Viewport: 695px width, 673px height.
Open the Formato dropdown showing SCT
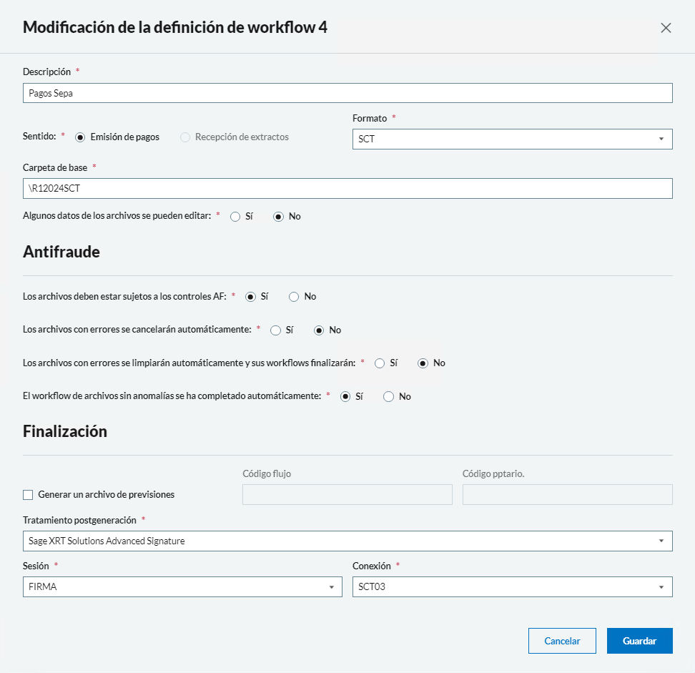(x=512, y=139)
